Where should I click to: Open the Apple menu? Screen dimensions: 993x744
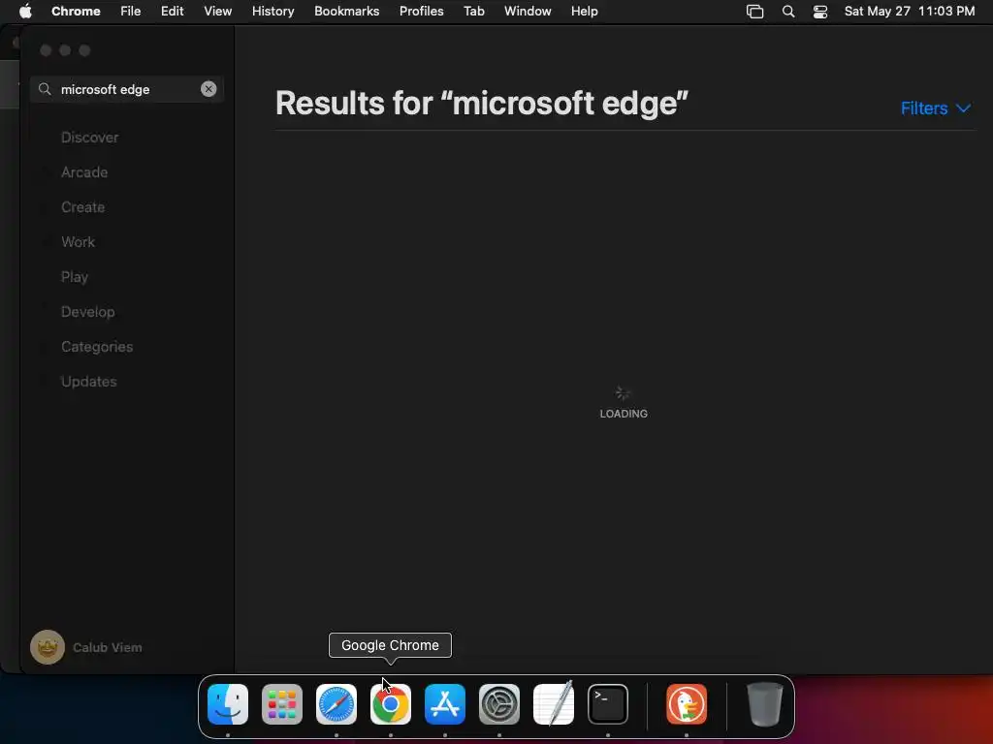(25, 12)
